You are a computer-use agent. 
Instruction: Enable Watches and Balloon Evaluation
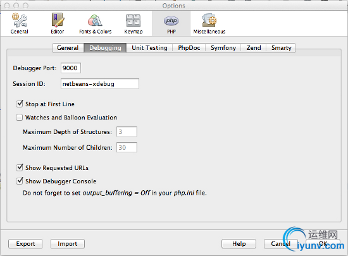click(20, 117)
